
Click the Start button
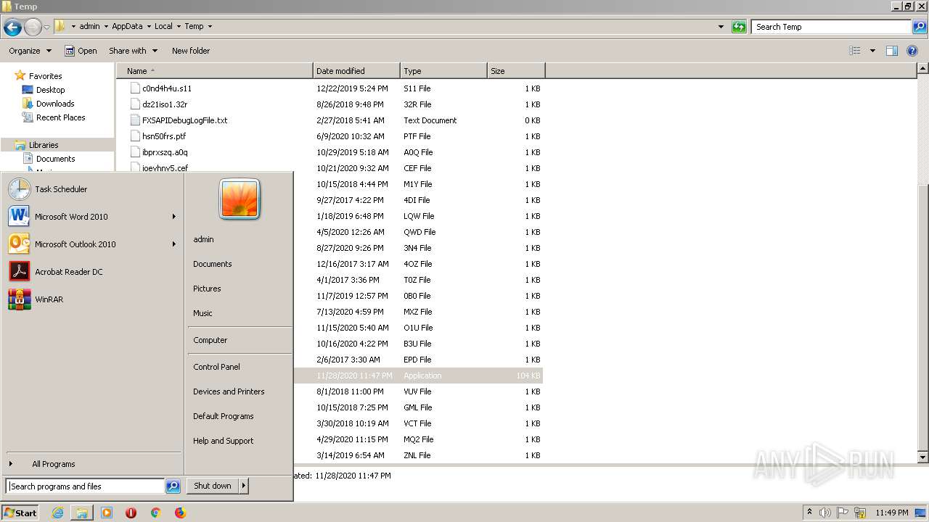[20, 513]
